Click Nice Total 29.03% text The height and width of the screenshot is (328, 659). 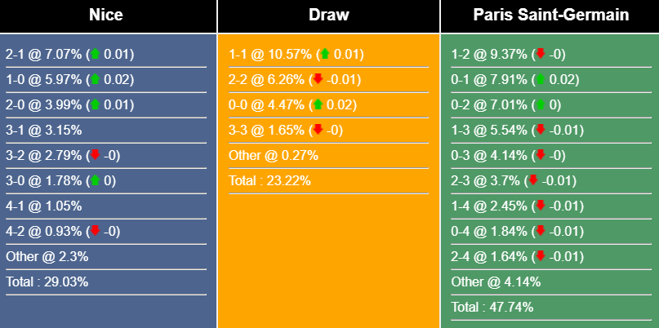(47, 282)
